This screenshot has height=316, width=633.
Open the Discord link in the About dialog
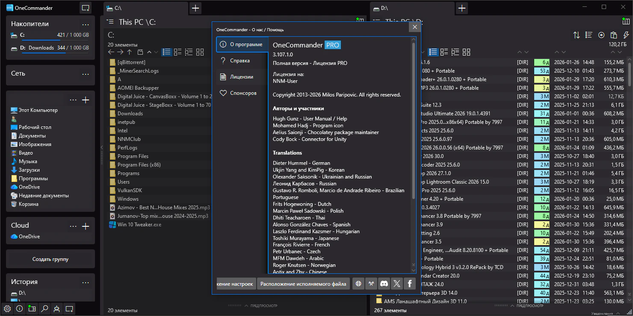(384, 284)
